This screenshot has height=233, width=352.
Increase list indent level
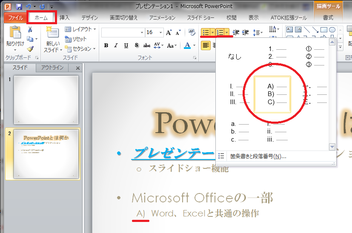[x=245, y=33]
